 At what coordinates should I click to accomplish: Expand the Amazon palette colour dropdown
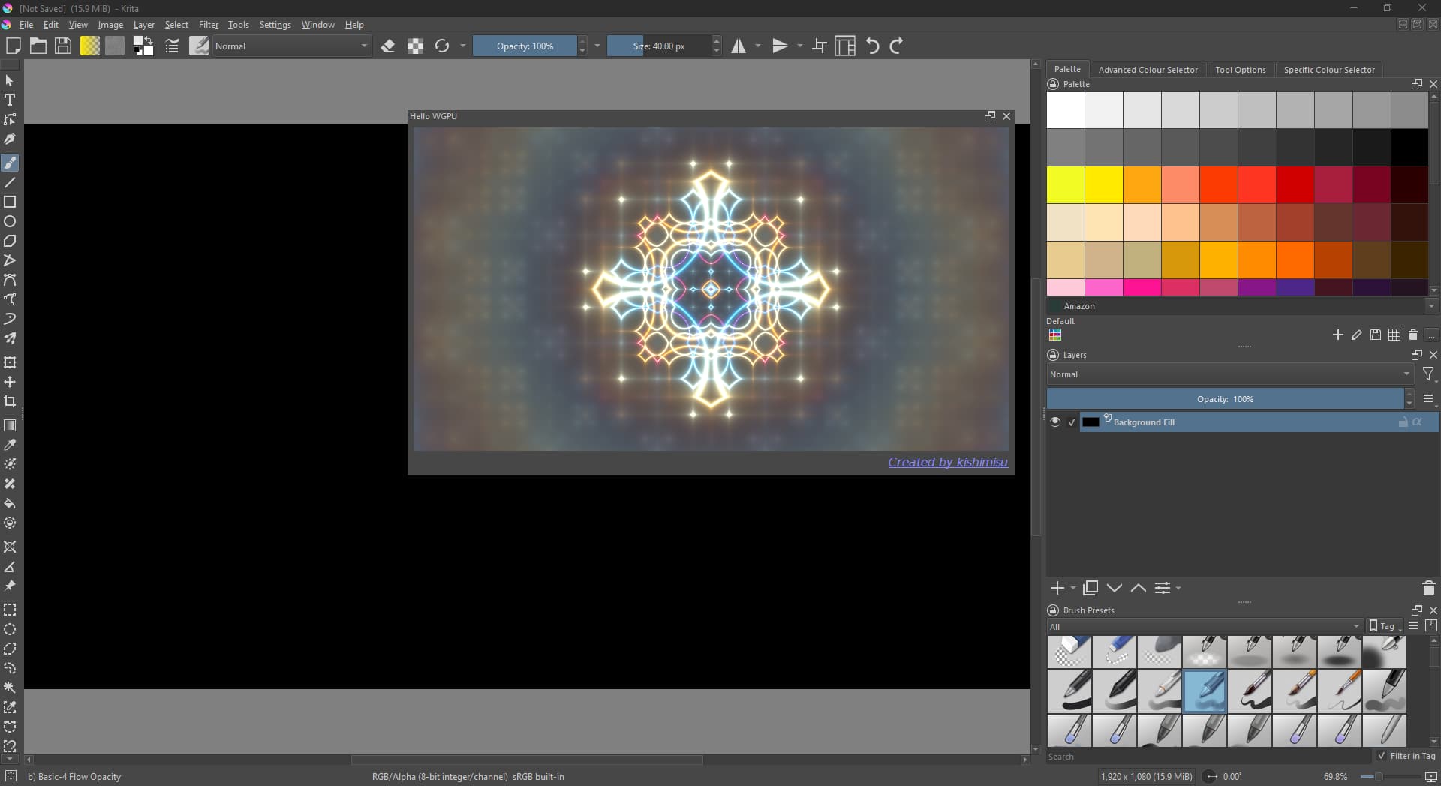click(x=1430, y=306)
